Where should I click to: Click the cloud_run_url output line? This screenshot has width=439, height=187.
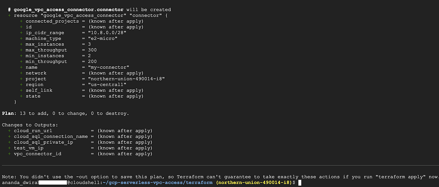[x=80, y=131]
